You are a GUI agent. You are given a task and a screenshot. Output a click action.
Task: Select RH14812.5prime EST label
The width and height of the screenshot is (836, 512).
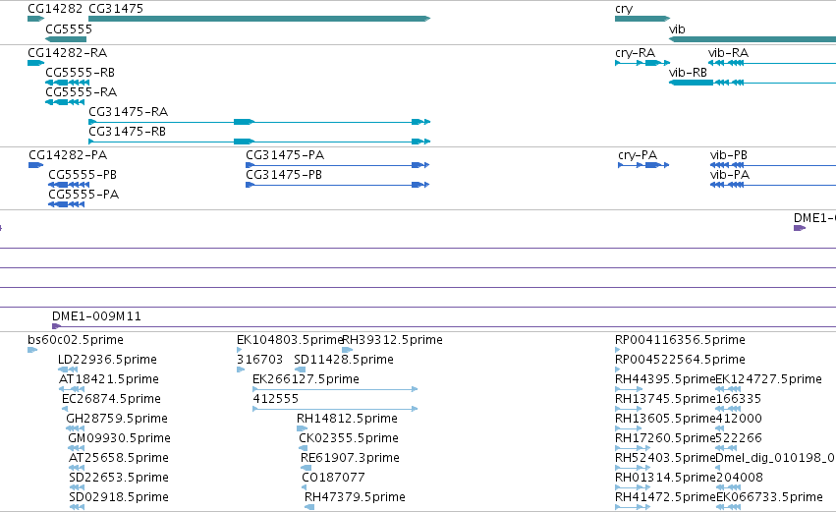[347, 419]
